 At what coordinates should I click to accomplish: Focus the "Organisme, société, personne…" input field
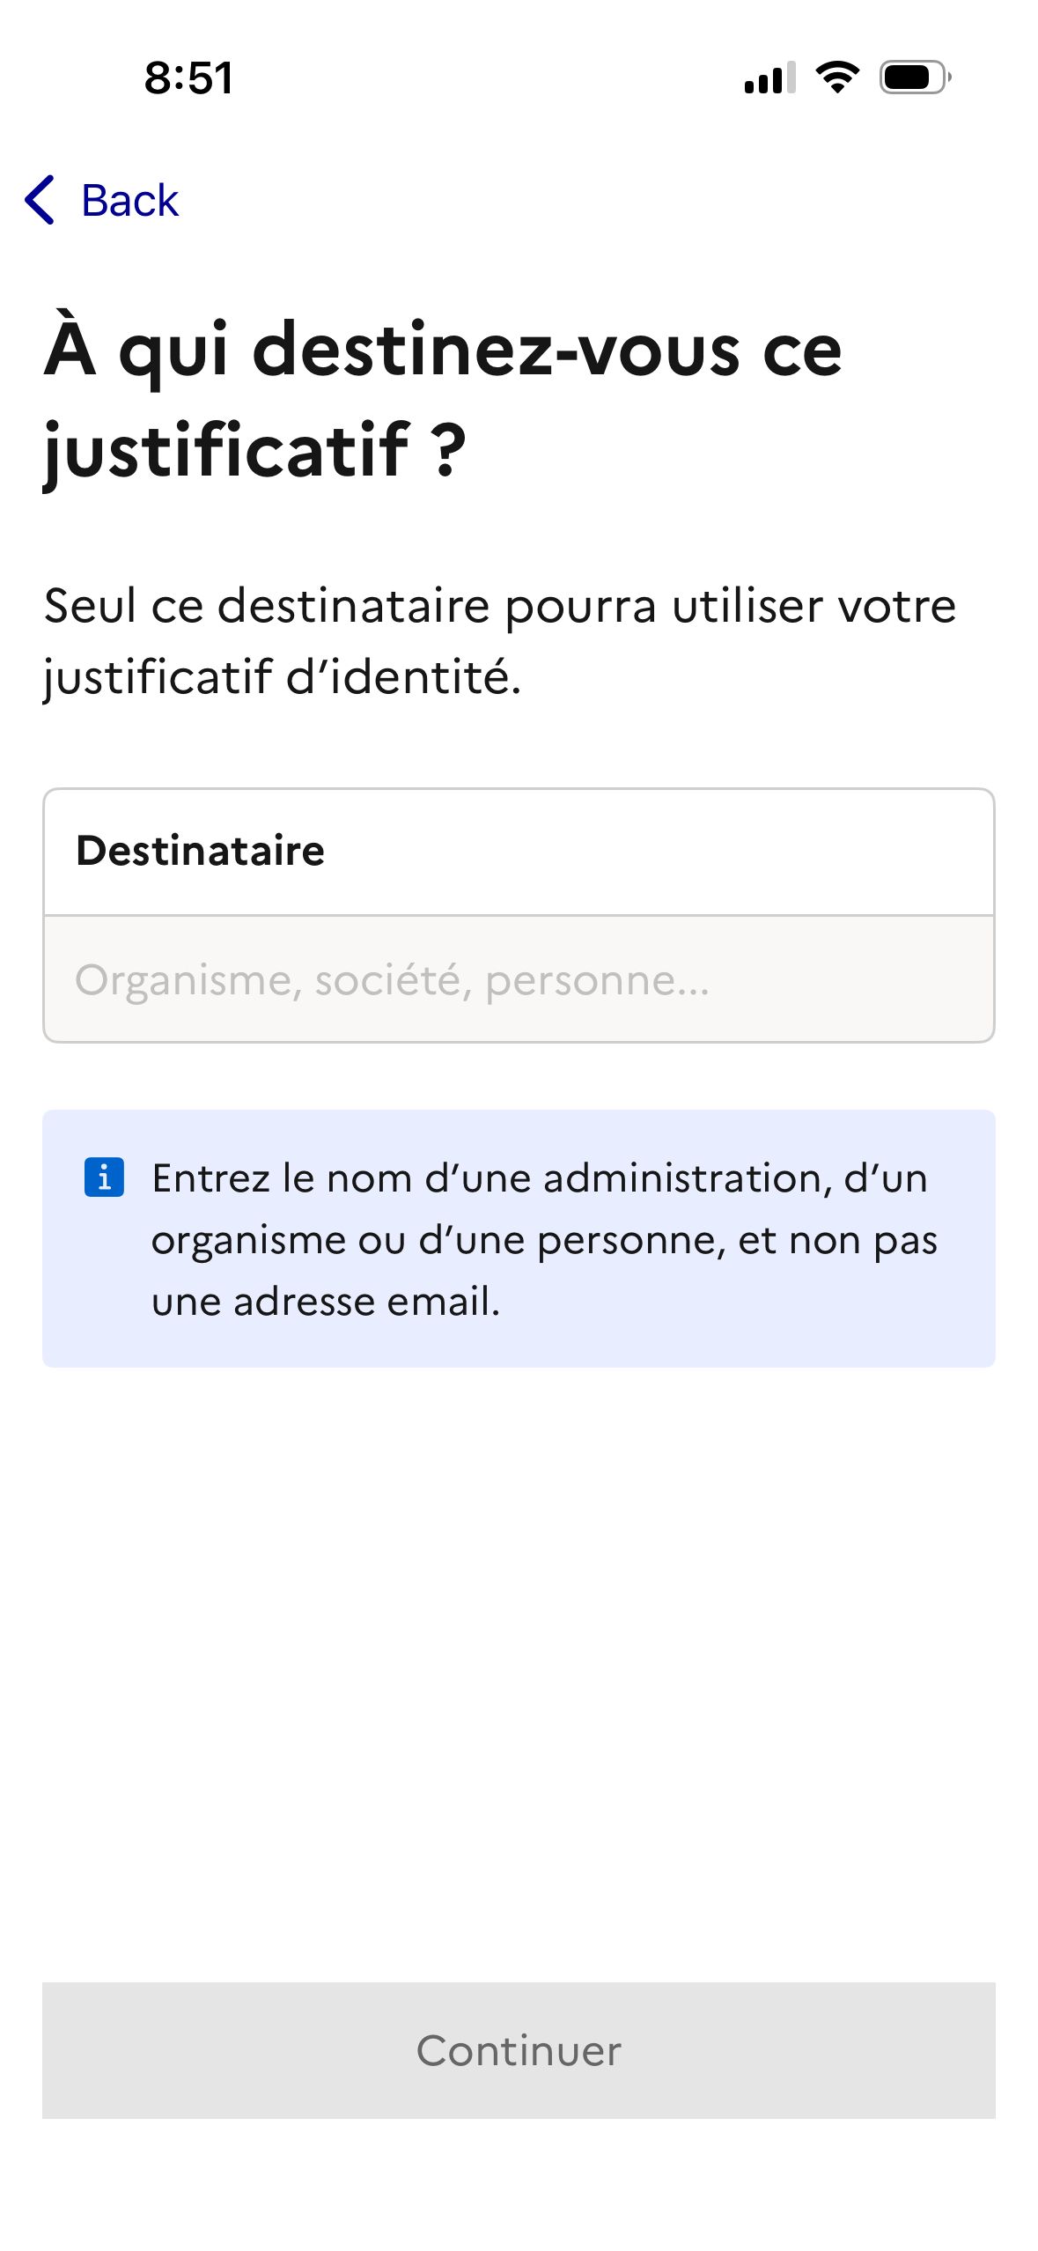519,979
